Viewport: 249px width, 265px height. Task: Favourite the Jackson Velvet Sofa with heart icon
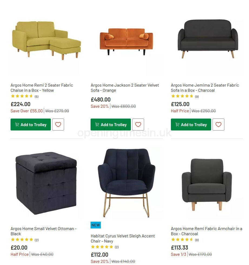pos(138,125)
